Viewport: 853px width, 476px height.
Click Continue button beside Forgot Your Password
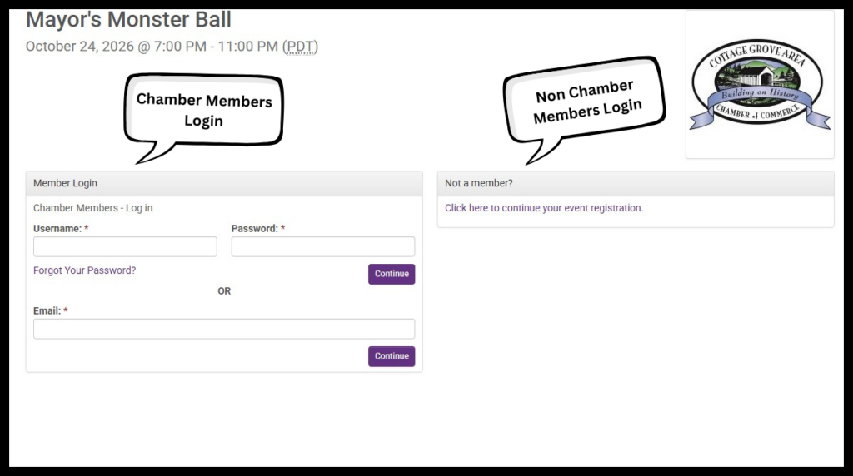pyautogui.click(x=392, y=274)
